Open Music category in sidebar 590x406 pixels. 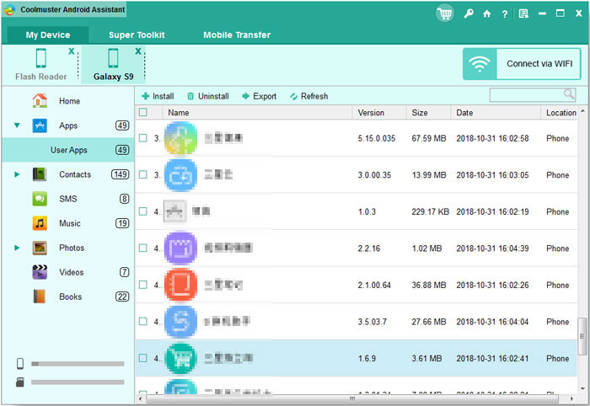[69, 223]
